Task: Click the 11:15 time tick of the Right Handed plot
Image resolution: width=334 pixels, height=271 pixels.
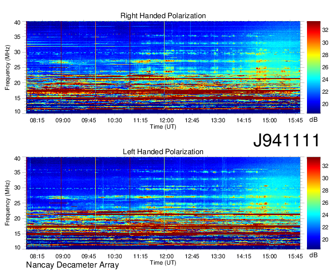Action: pos(140,120)
